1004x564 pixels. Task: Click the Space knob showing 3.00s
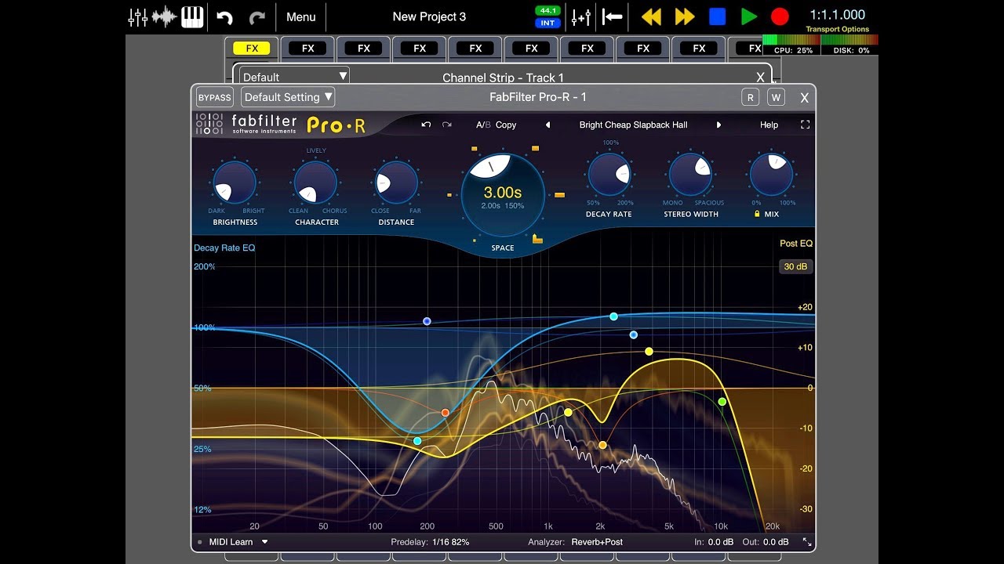click(x=503, y=194)
